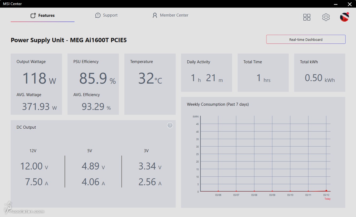Click the DC Output panel title
This screenshot has height=217, width=356.
pos(26,127)
